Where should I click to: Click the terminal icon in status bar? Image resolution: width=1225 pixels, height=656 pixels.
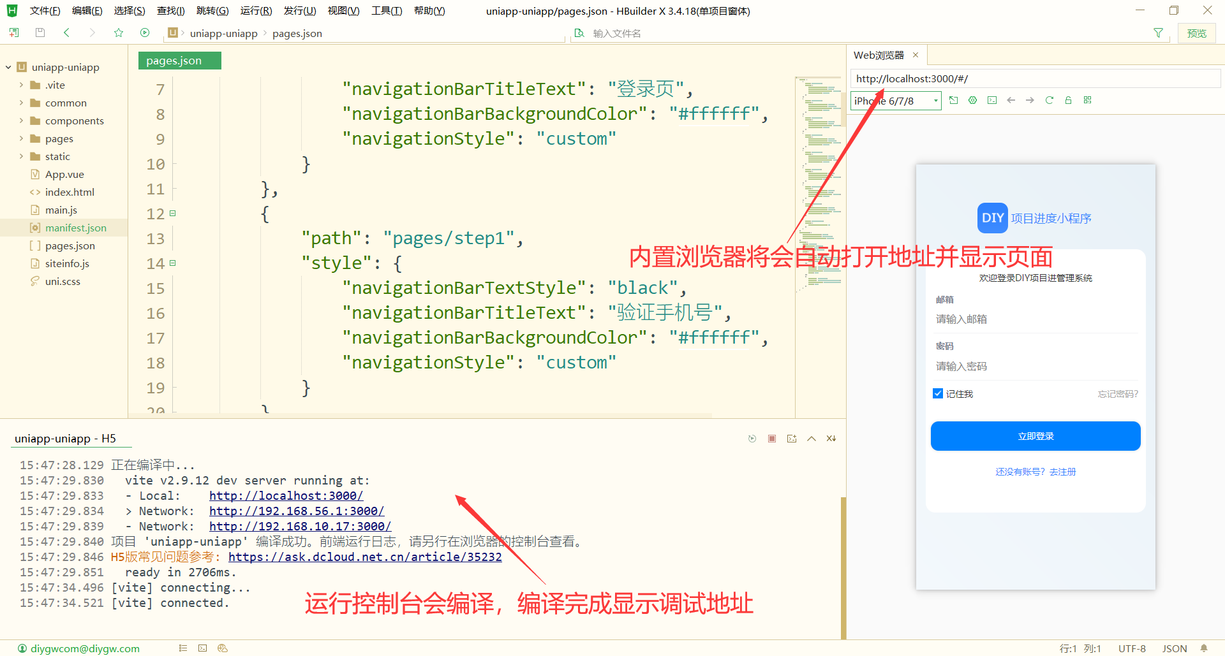click(203, 648)
